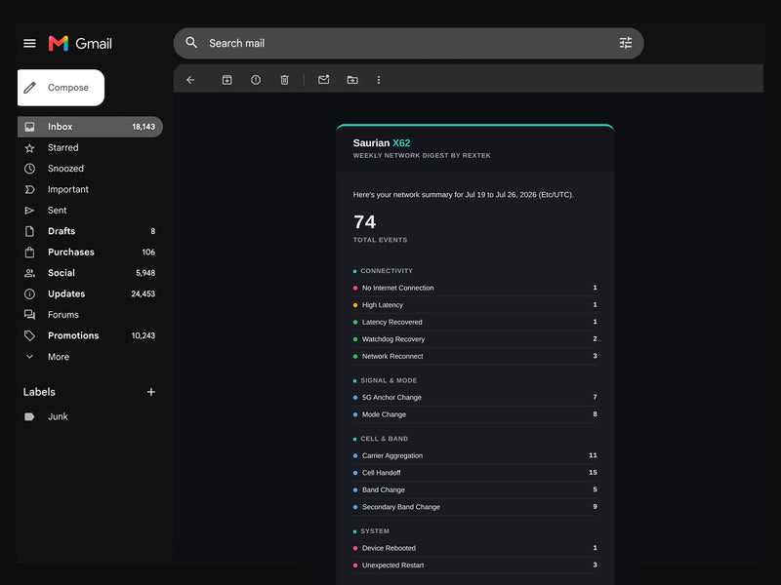
Task: Click the SYSTEM section heading
Action: 375,531
